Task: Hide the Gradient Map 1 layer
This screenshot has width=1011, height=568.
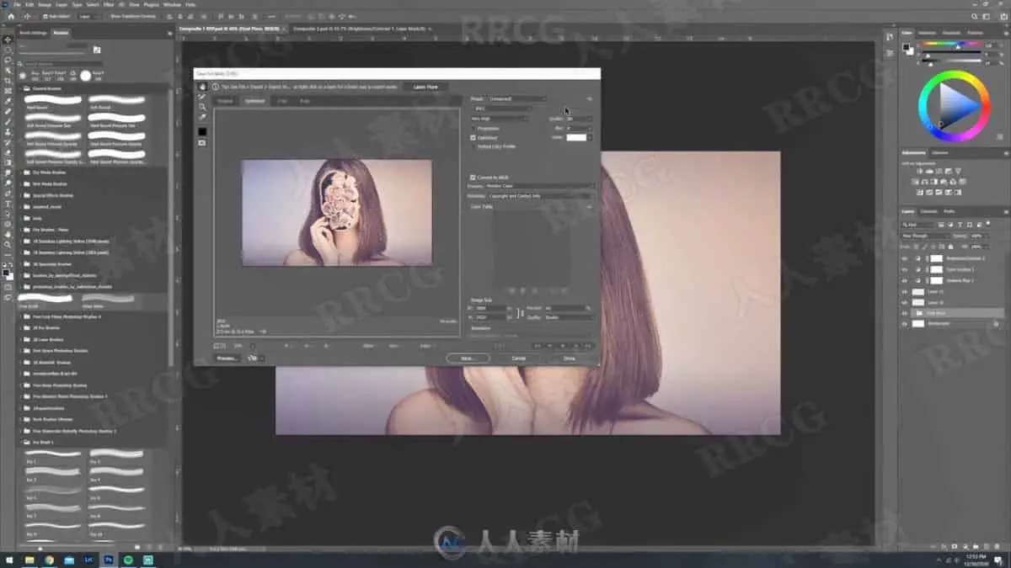Action: pos(905,280)
